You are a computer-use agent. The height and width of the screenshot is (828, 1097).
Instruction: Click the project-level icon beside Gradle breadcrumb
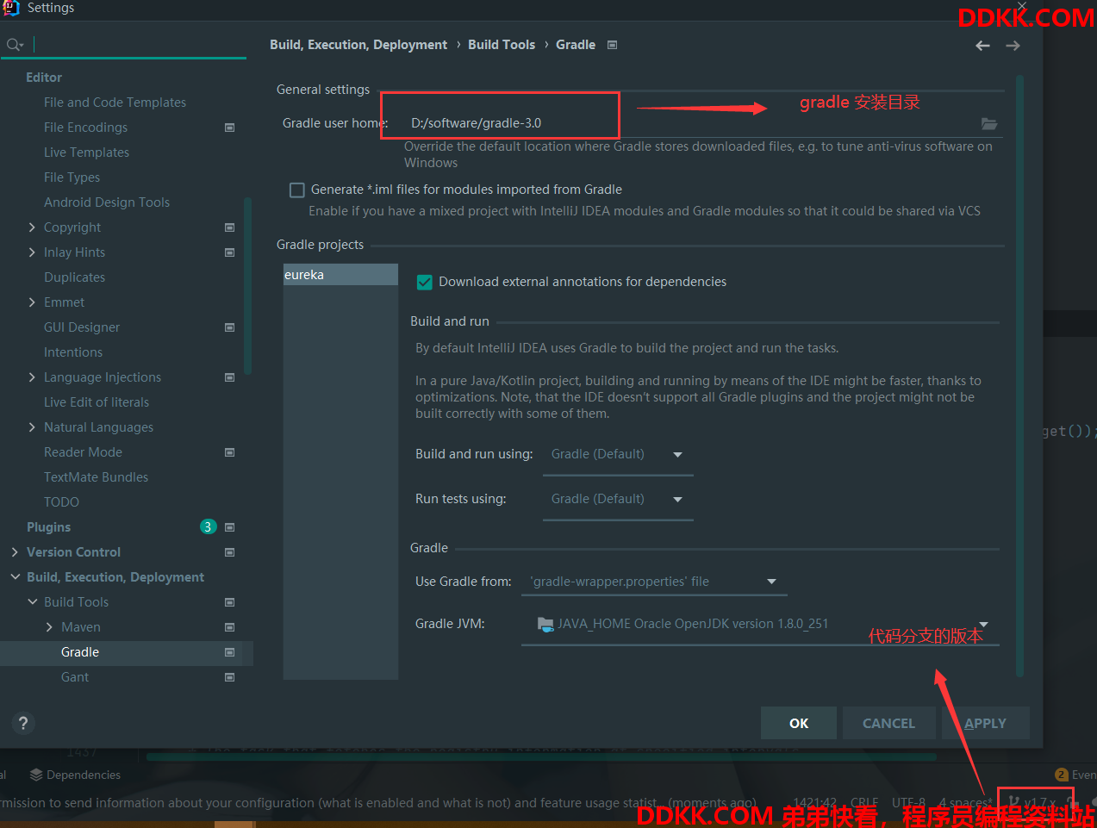(612, 45)
